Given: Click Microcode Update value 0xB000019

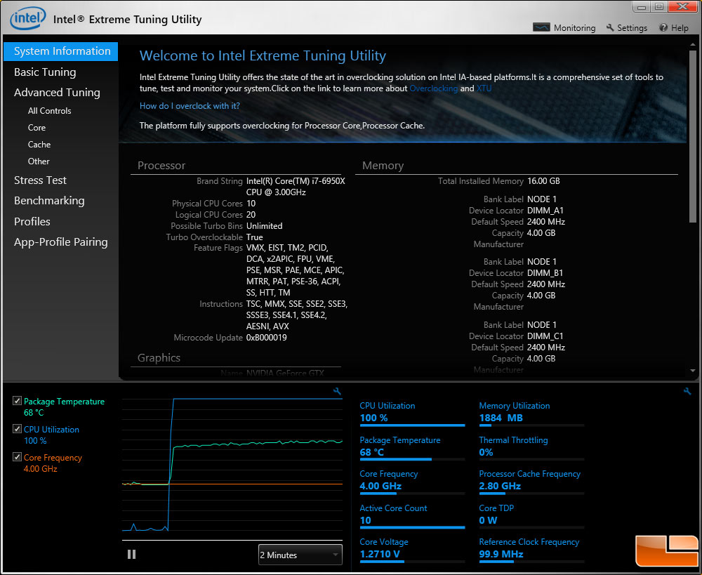Looking at the screenshot, I should pos(266,338).
